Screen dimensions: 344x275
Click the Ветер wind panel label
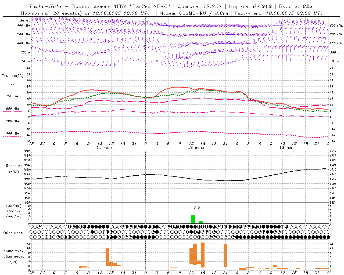(x=25, y=20)
